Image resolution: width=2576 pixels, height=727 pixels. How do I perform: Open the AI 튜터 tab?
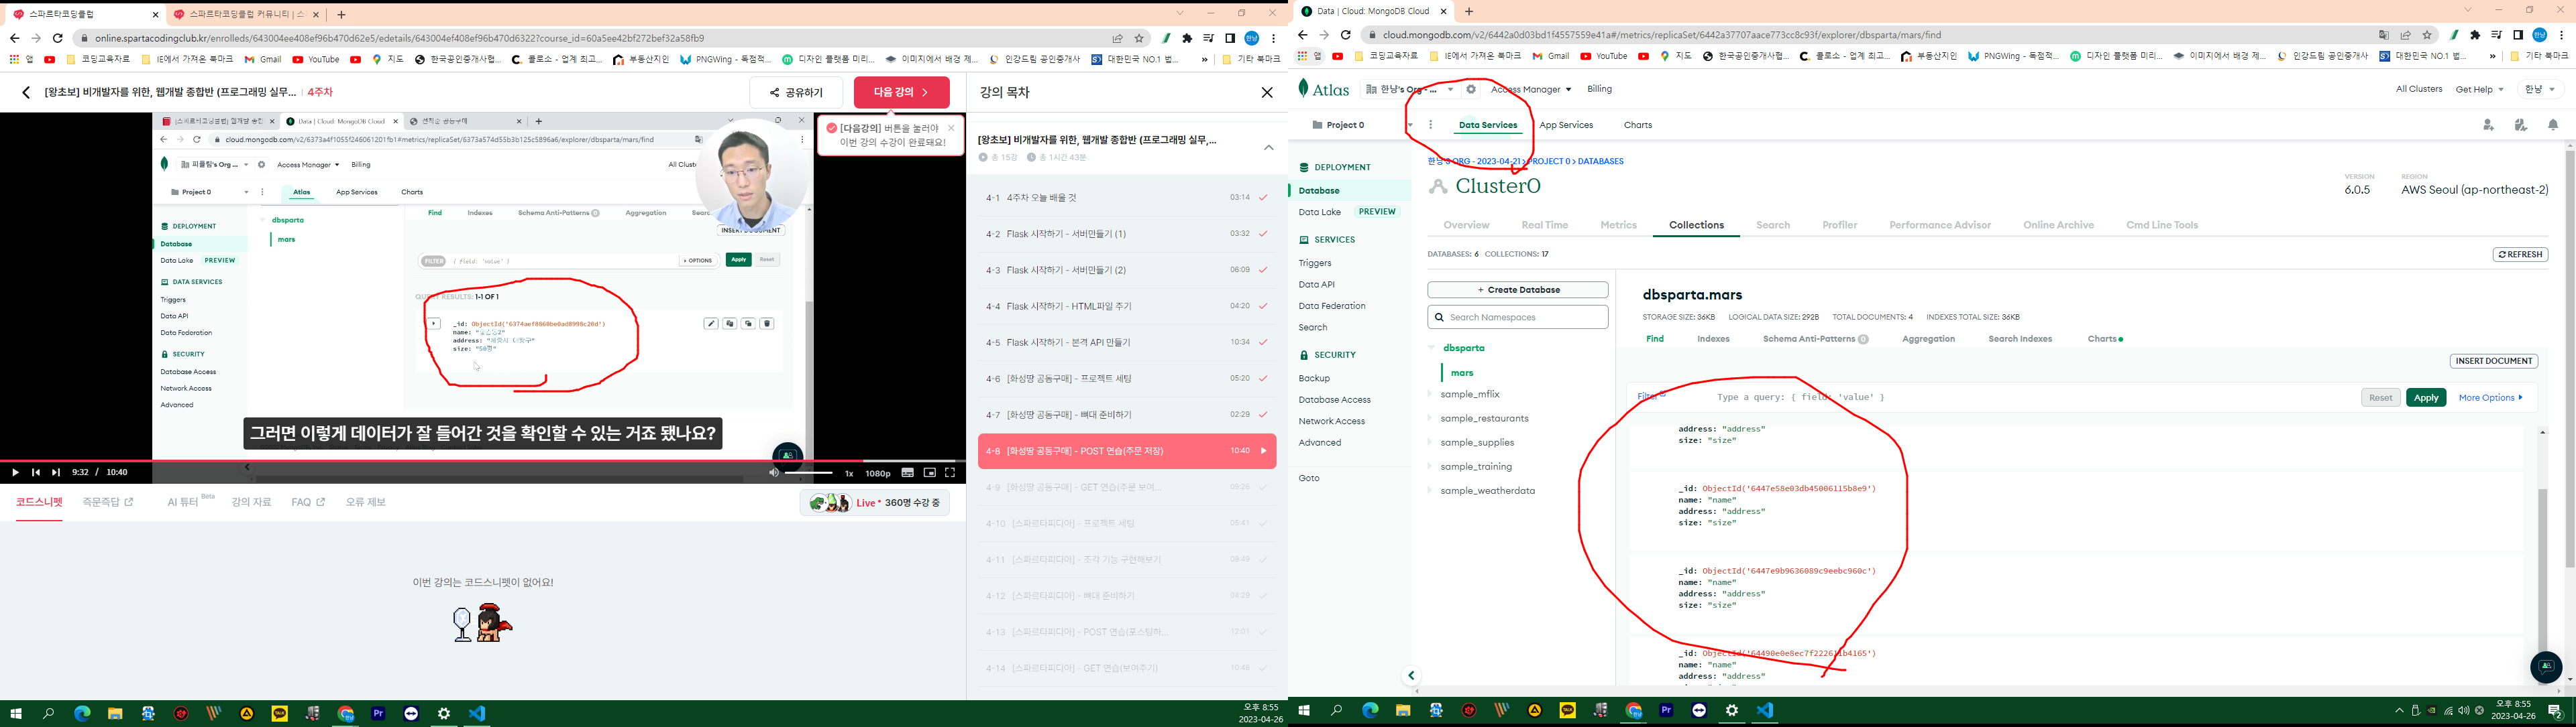[x=190, y=501]
